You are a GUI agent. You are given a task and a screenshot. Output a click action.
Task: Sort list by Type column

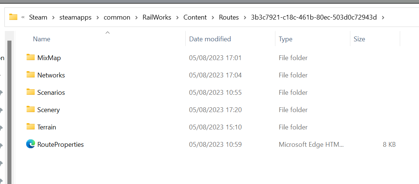tap(285, 39)
